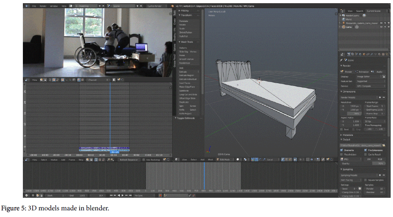Click the Audio render button

pos(378,72)
